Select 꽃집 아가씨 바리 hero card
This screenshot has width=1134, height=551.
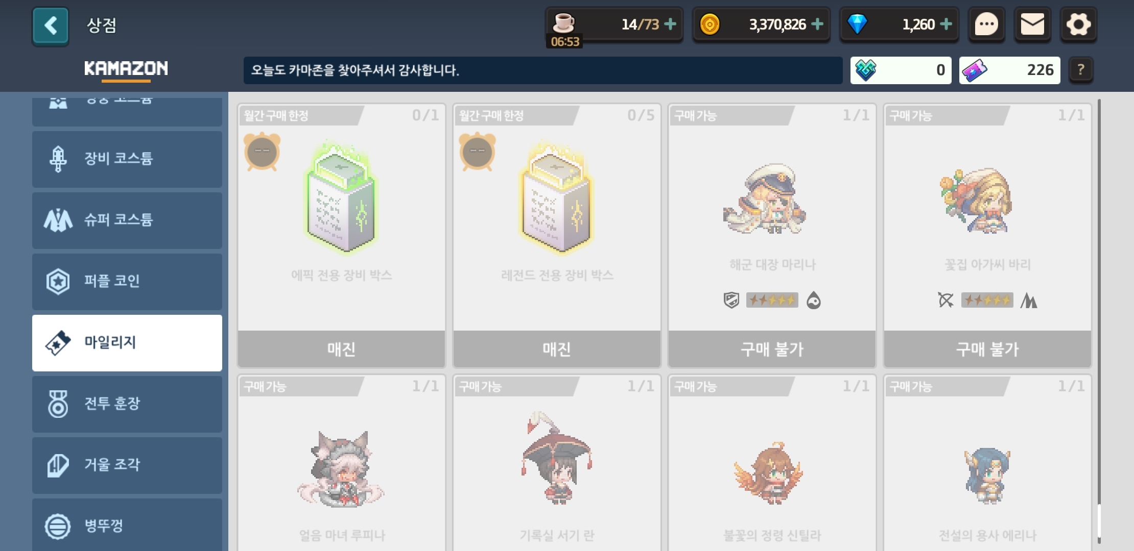pos(987,236)
